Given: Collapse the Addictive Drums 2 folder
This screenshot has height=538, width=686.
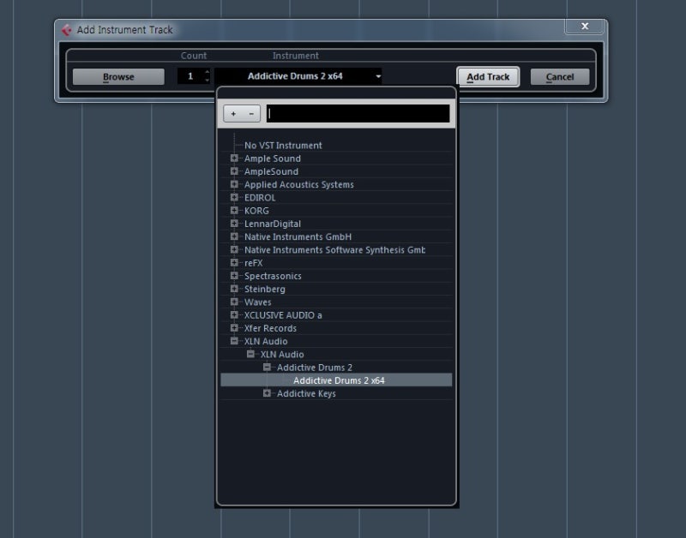Looking at the screenshot, I should click(267, 368).
